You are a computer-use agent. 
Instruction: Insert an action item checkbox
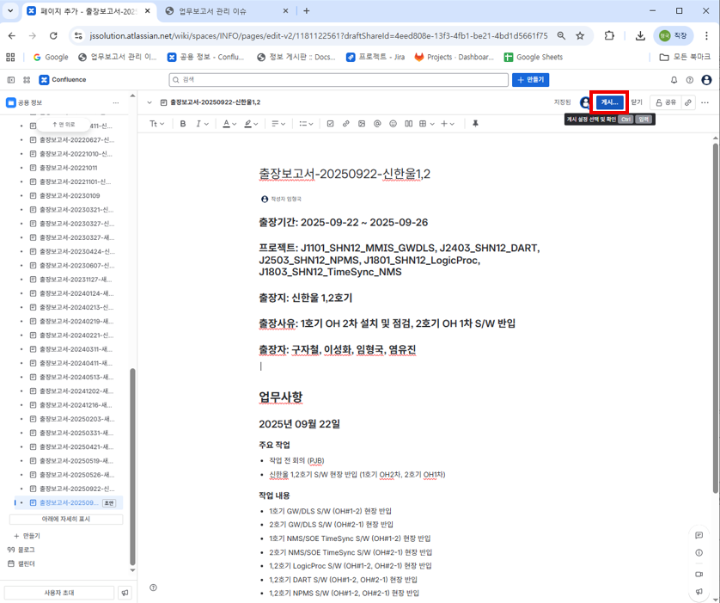coord(330,124)
